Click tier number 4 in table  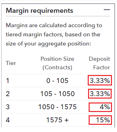pyautogui.click(x=8, y=120)
